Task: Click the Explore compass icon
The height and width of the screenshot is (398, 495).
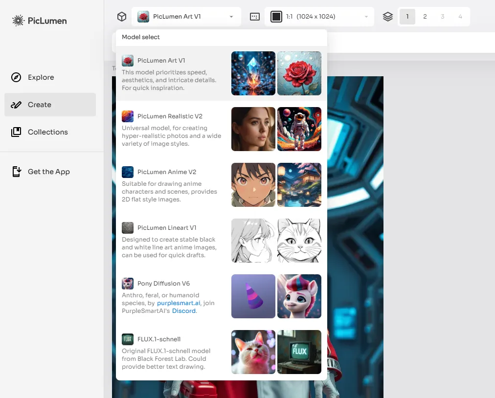Action: tap(16, 77)
